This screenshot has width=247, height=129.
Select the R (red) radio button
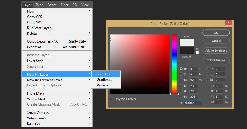181,86
